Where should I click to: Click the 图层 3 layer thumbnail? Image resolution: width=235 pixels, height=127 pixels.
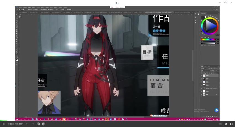[x=204, y=82]
